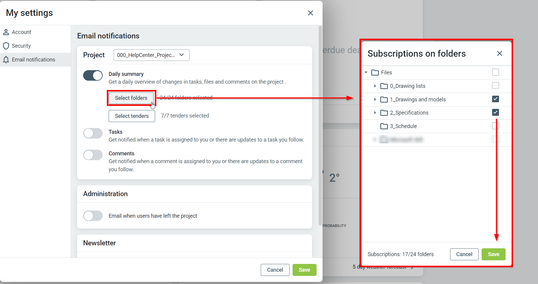Click the Security shield icon
The image size is (538, 284).
point(6,46)
